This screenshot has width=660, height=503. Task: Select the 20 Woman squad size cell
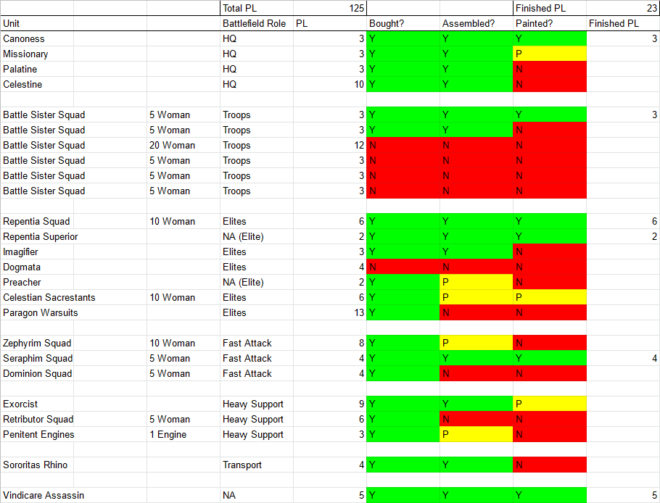point(183,146)
